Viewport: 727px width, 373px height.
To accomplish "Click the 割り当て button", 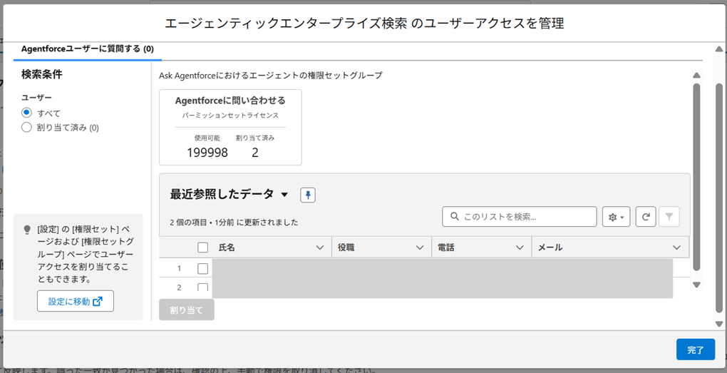I will click(187, 310).
